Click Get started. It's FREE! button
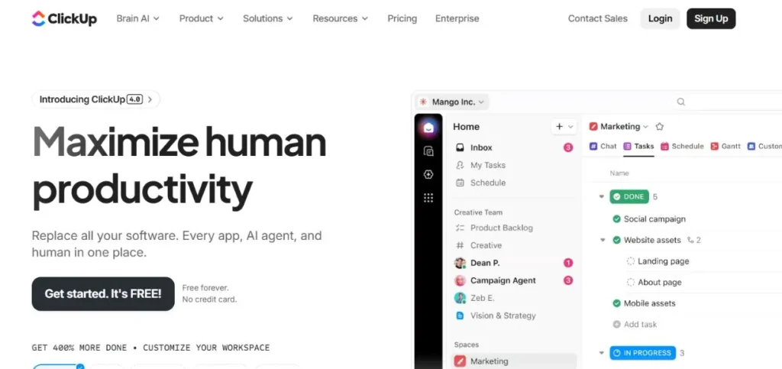Viewport: 782px width, 369px height. (103, 293)
